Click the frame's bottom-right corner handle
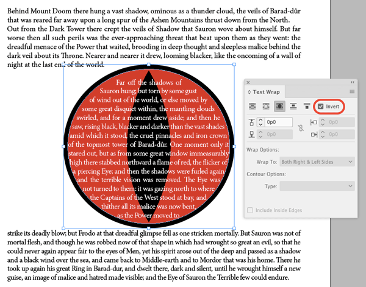 pyautogui.click(x=234, y=229)
